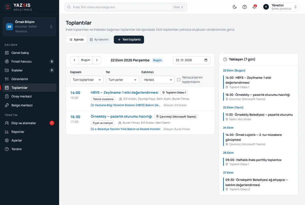Image resolution: width=305 pixels, height=205 pixels.
Task: Click the 22.10.2026 date input
Action: point(192,60)
